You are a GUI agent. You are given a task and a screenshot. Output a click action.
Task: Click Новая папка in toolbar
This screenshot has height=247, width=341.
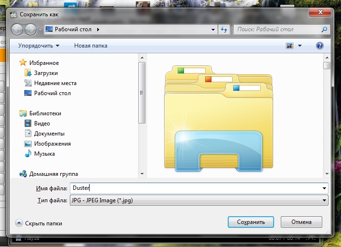point(91,46)
